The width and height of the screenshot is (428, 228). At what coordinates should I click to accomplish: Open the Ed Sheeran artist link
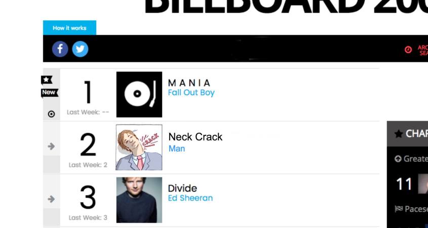(x=190, y=198)
